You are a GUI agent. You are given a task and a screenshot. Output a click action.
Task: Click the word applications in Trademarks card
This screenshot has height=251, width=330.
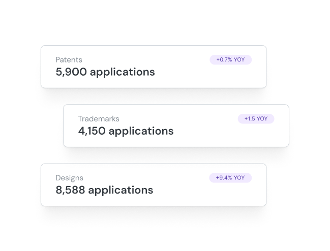141,132
